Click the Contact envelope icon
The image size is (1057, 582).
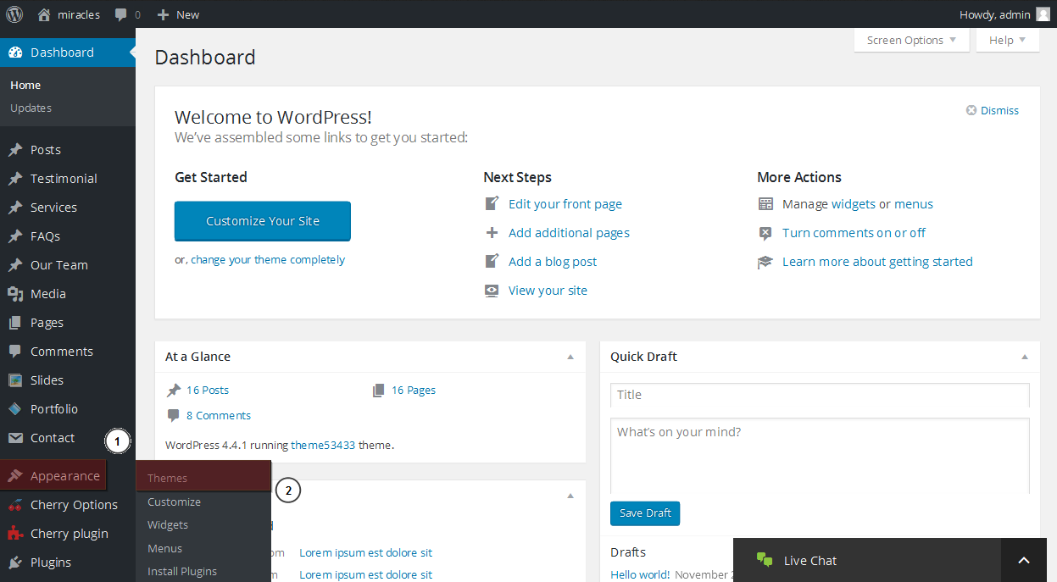[x=15, y=438]
